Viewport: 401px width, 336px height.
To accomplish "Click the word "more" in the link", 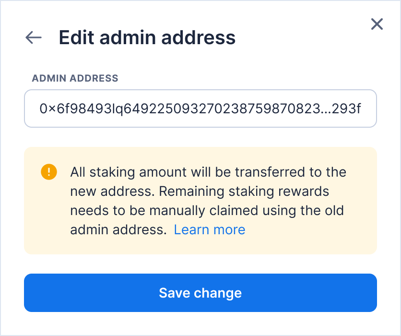I will click(229, 230).
